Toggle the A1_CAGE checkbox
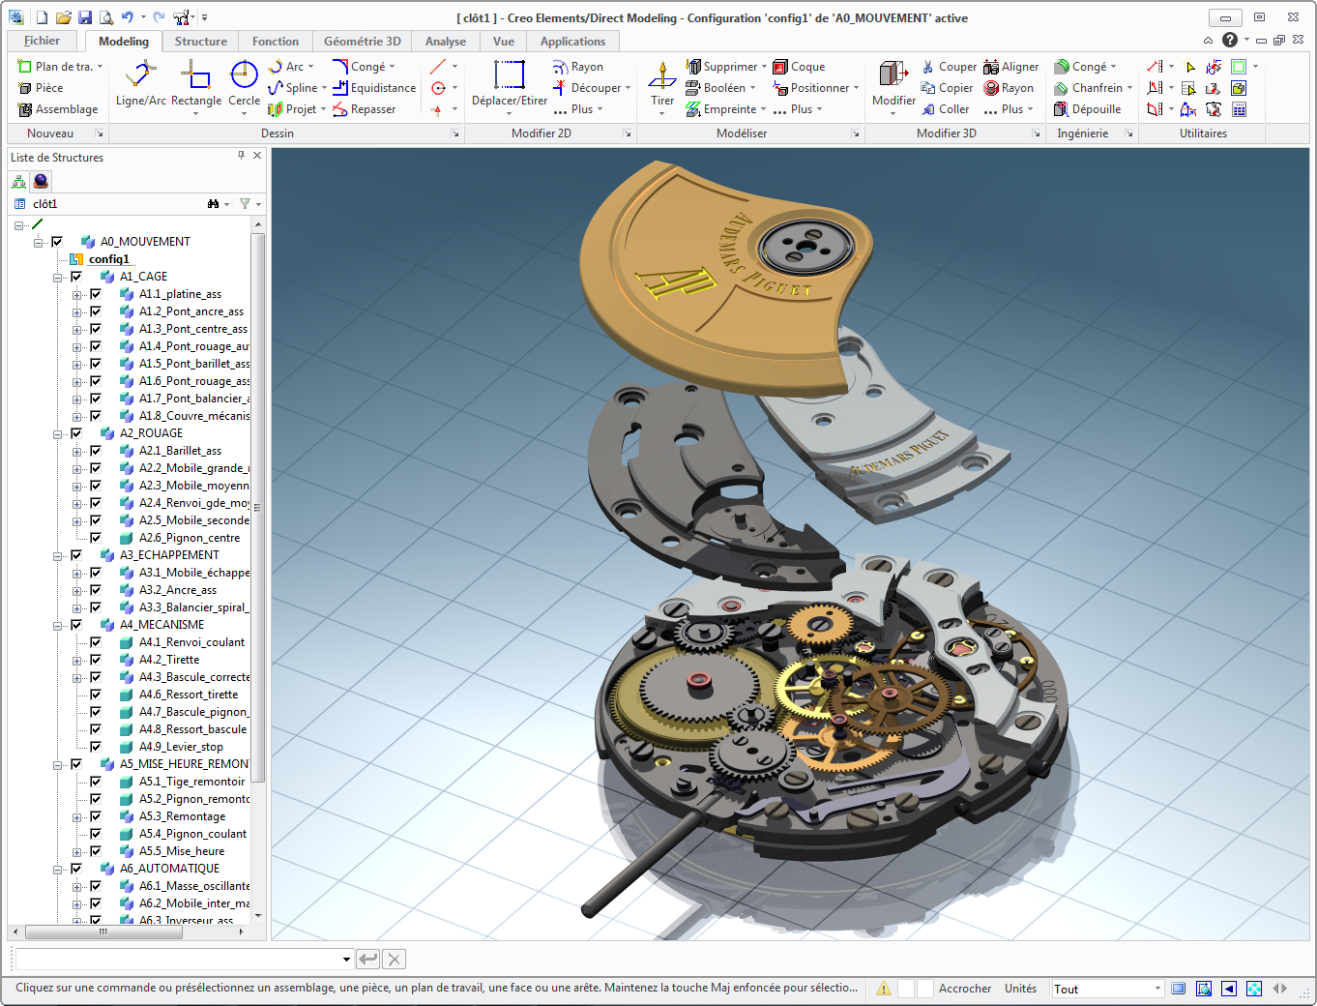 click(76, 277)
